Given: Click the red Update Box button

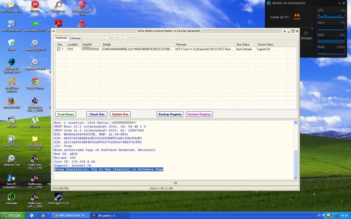Looking at the screenshot, I should pyautogui.click(x=120, y=114).
